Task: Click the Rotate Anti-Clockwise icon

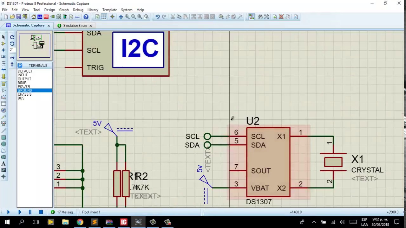Action: coord(12,44)
